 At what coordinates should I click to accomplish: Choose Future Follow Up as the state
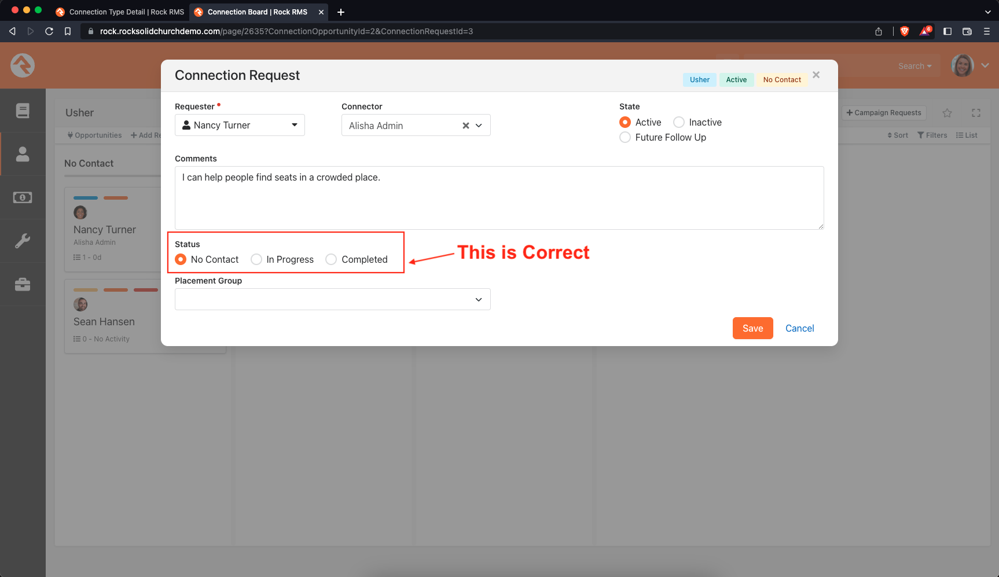pyautogui.click(x=625, y=137)
